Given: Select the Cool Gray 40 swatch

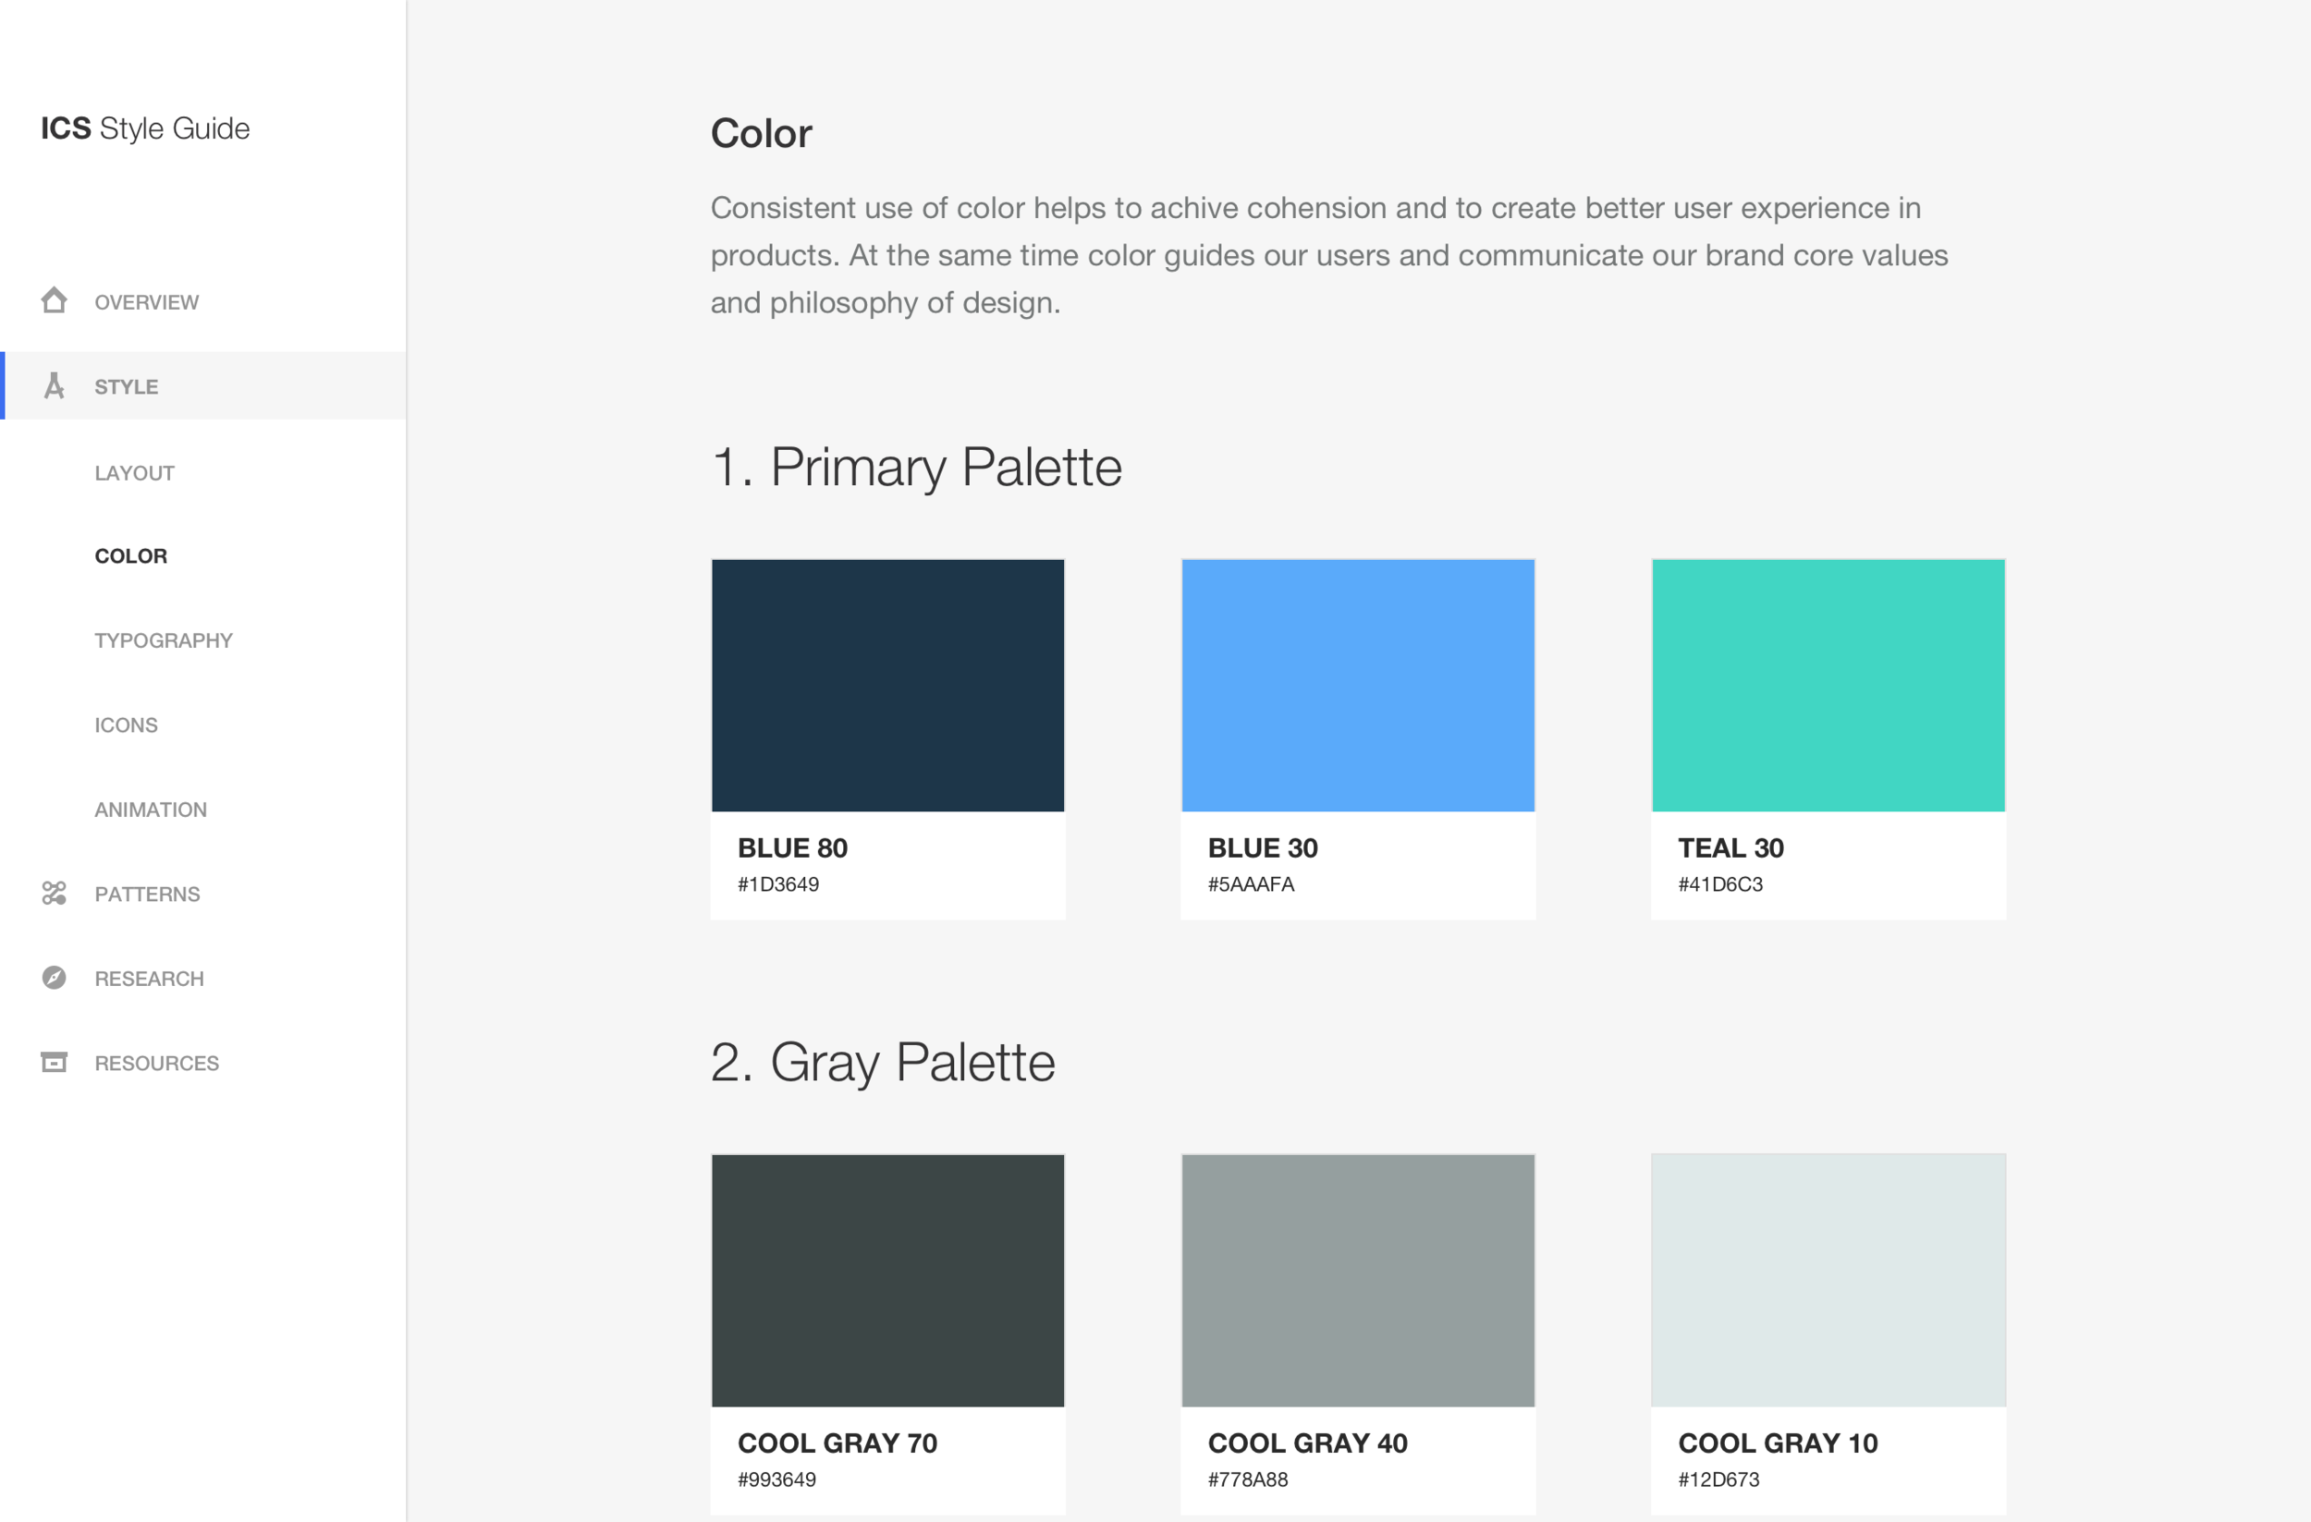Looking at the screenshot, I should tap(1357, 1280).
